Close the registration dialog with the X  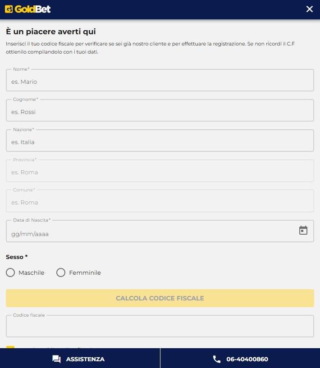tap(310, 9)
